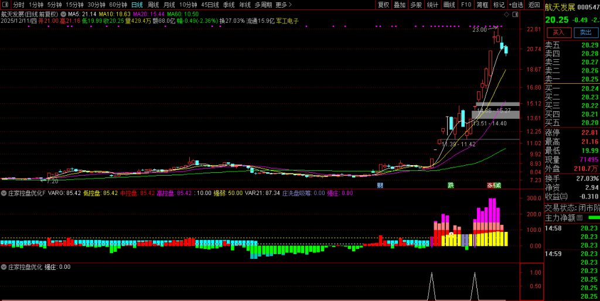Click the 军工电子 sector label

(287, 20)
